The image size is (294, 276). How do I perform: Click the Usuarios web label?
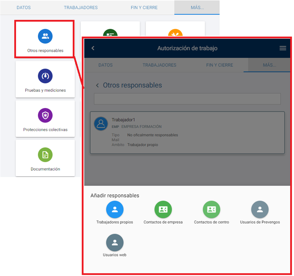click(x=114, y=255)
